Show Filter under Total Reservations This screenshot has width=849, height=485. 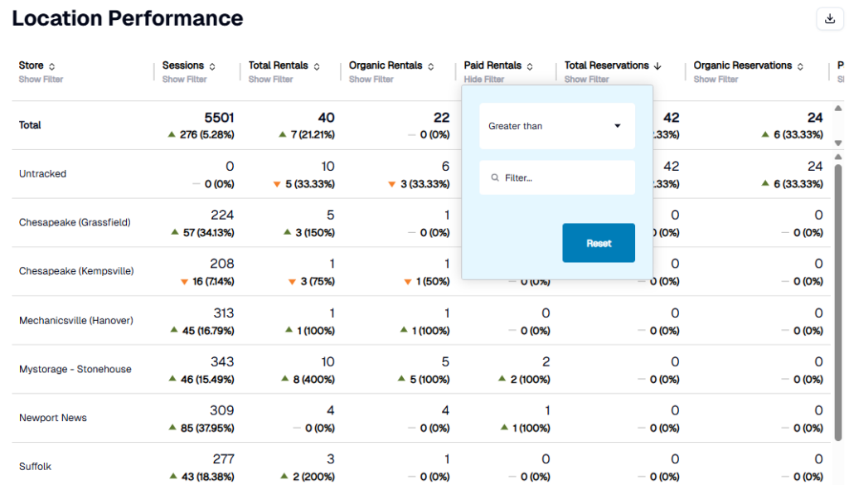click(x=587, y=80)
